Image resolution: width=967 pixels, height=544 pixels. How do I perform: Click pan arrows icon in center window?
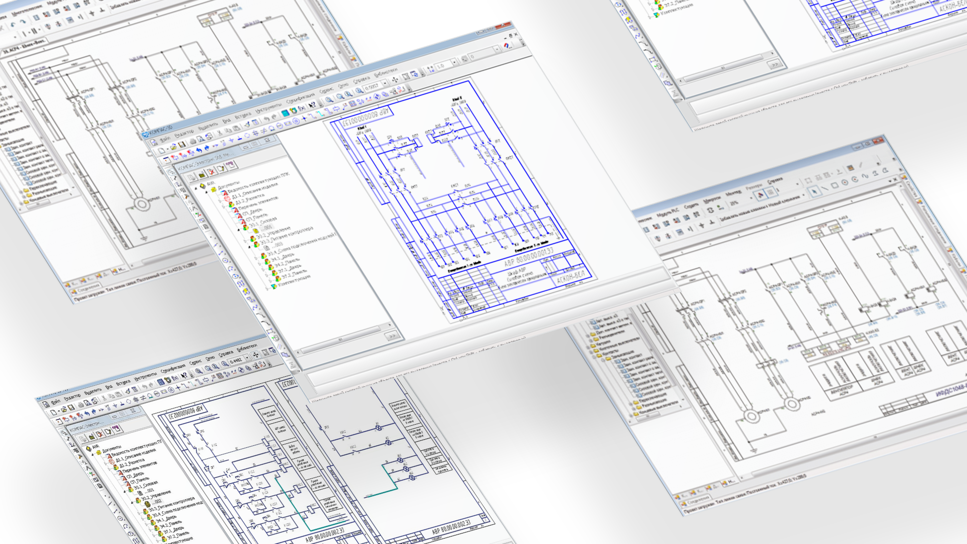(395, 80)
